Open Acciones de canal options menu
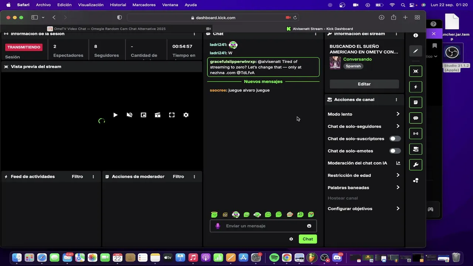The width and height of the screenshot is (473, 266). tap(397, 100)
